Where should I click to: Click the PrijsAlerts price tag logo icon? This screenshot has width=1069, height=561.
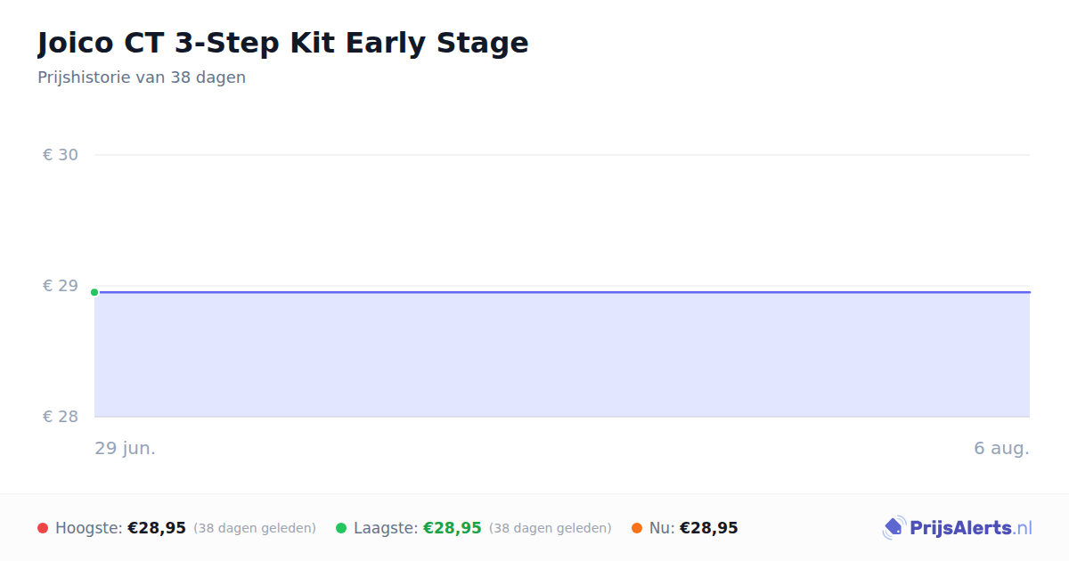point(894,528)
